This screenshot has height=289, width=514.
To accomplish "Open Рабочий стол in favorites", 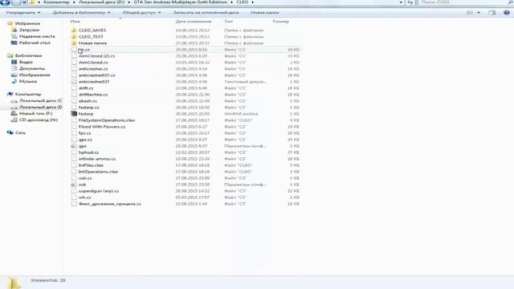I will pos(35,43).
